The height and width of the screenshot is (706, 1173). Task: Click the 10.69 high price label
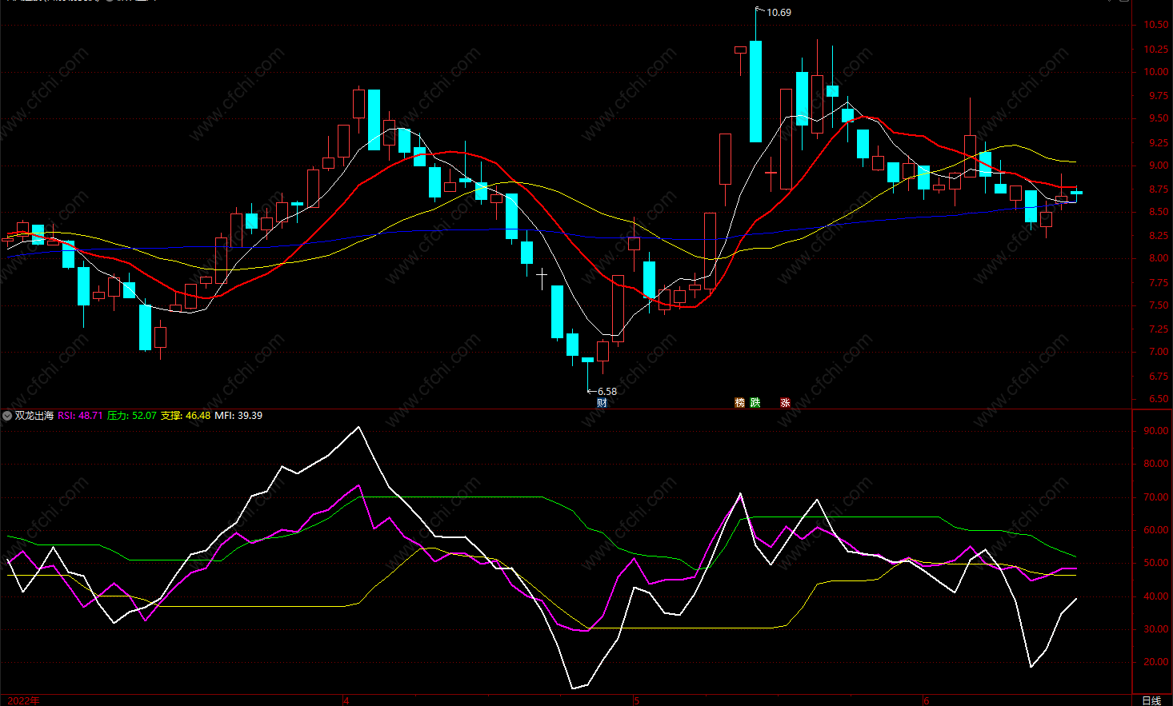click(x=779, y=13)
